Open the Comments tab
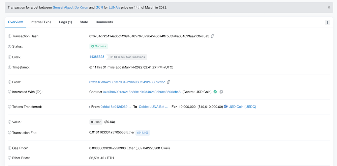 click(104, 22)
